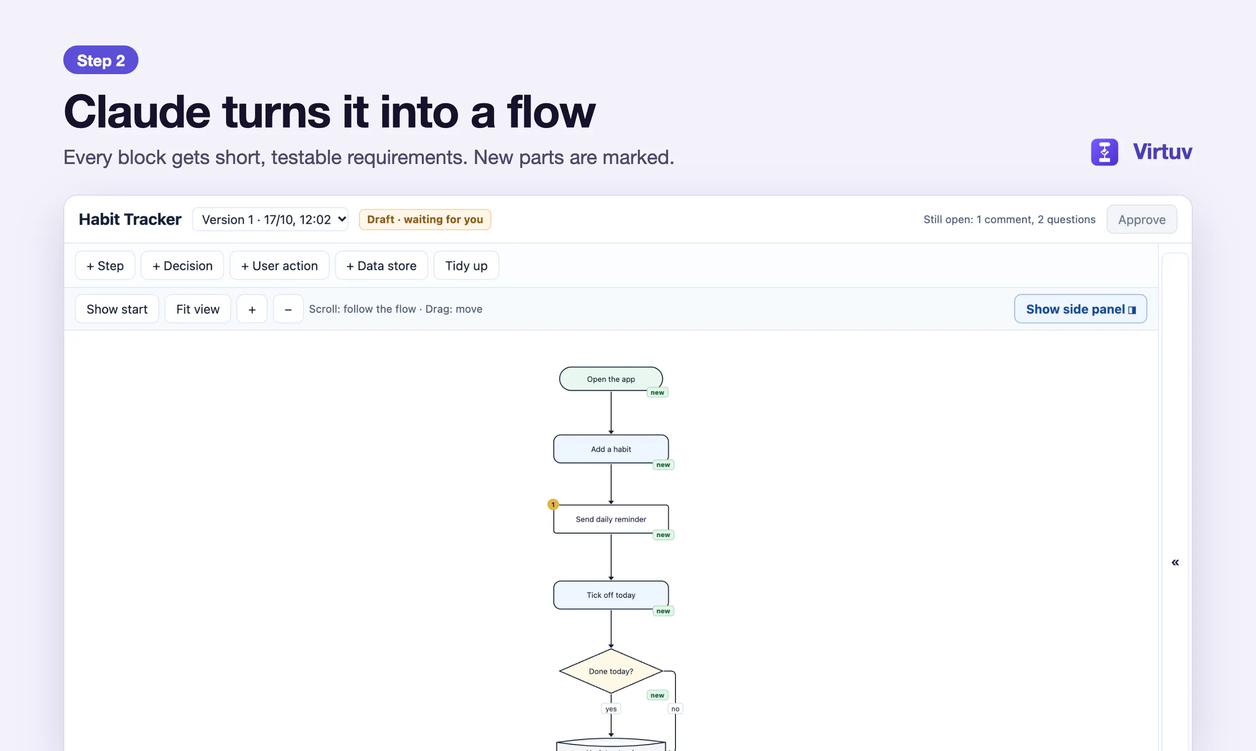Zoom in with the plus button

252,309
